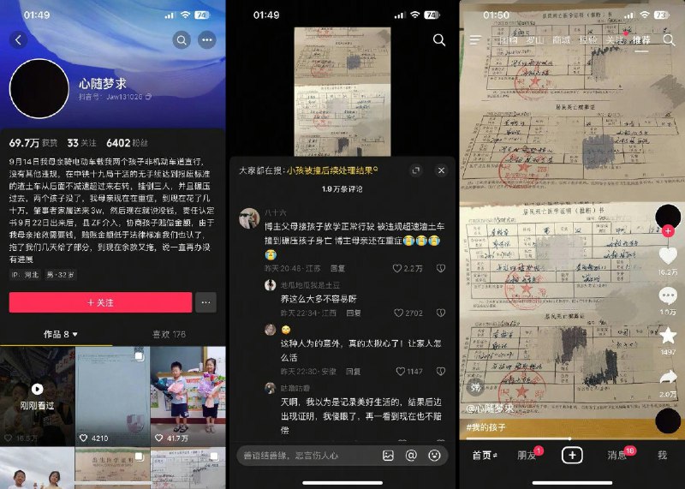The height and width of the screenshot is (489, 685).
Task: Open the 刚刚看过 video thumbnail
Action: coord(38,396)
